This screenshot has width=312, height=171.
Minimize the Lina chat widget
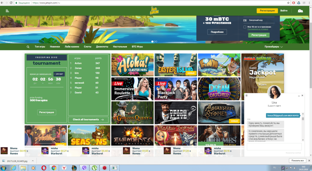tap(299, 96)
